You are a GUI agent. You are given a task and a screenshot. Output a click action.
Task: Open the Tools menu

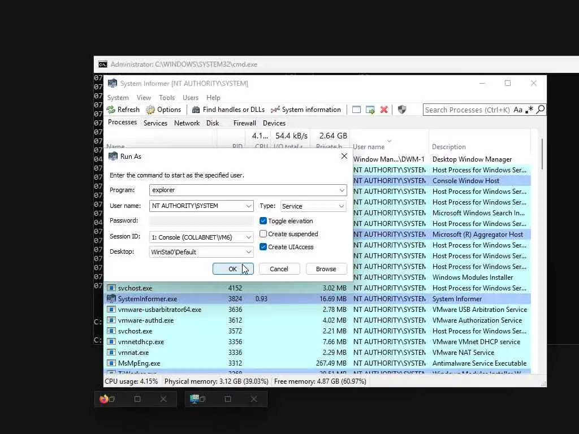pos(167,97)
